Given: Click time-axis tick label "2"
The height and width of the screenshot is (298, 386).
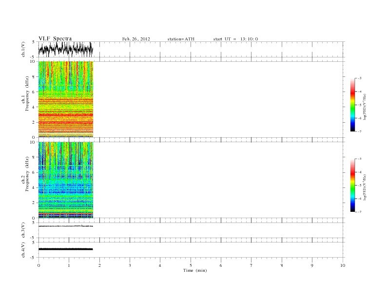Looking at the screenshot, I should point(99,265).
